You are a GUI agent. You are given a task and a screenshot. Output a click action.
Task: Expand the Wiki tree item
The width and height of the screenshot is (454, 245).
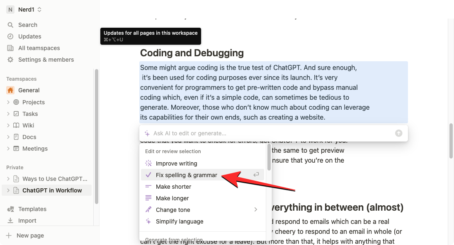[8, 125]
